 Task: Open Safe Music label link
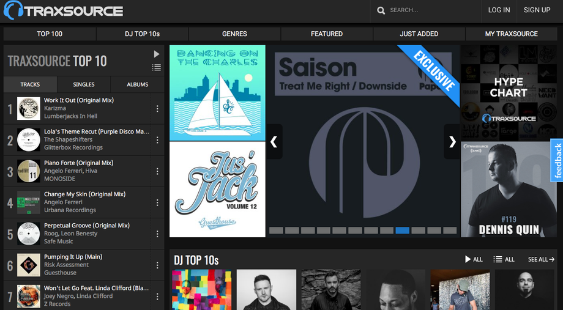click(x=59, y=241)
